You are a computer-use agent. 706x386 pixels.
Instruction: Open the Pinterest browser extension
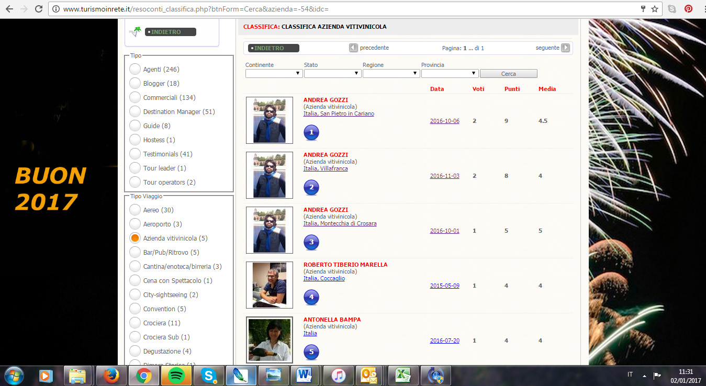coord(689,9)
